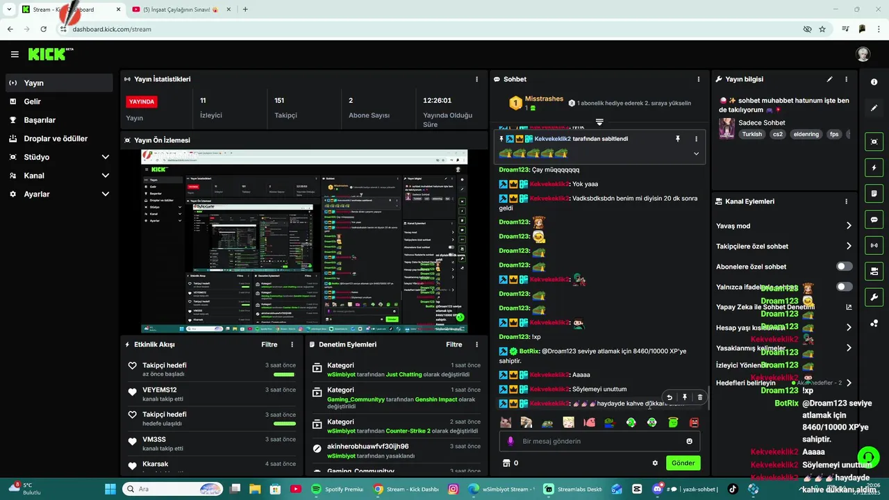Focus the Bir mesaj gönderin input
The height and width of the screenshot is (500, 889).
601,441
